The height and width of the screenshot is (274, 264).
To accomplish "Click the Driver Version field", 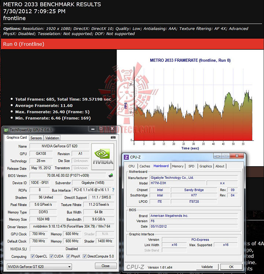I will pos(72,226).
